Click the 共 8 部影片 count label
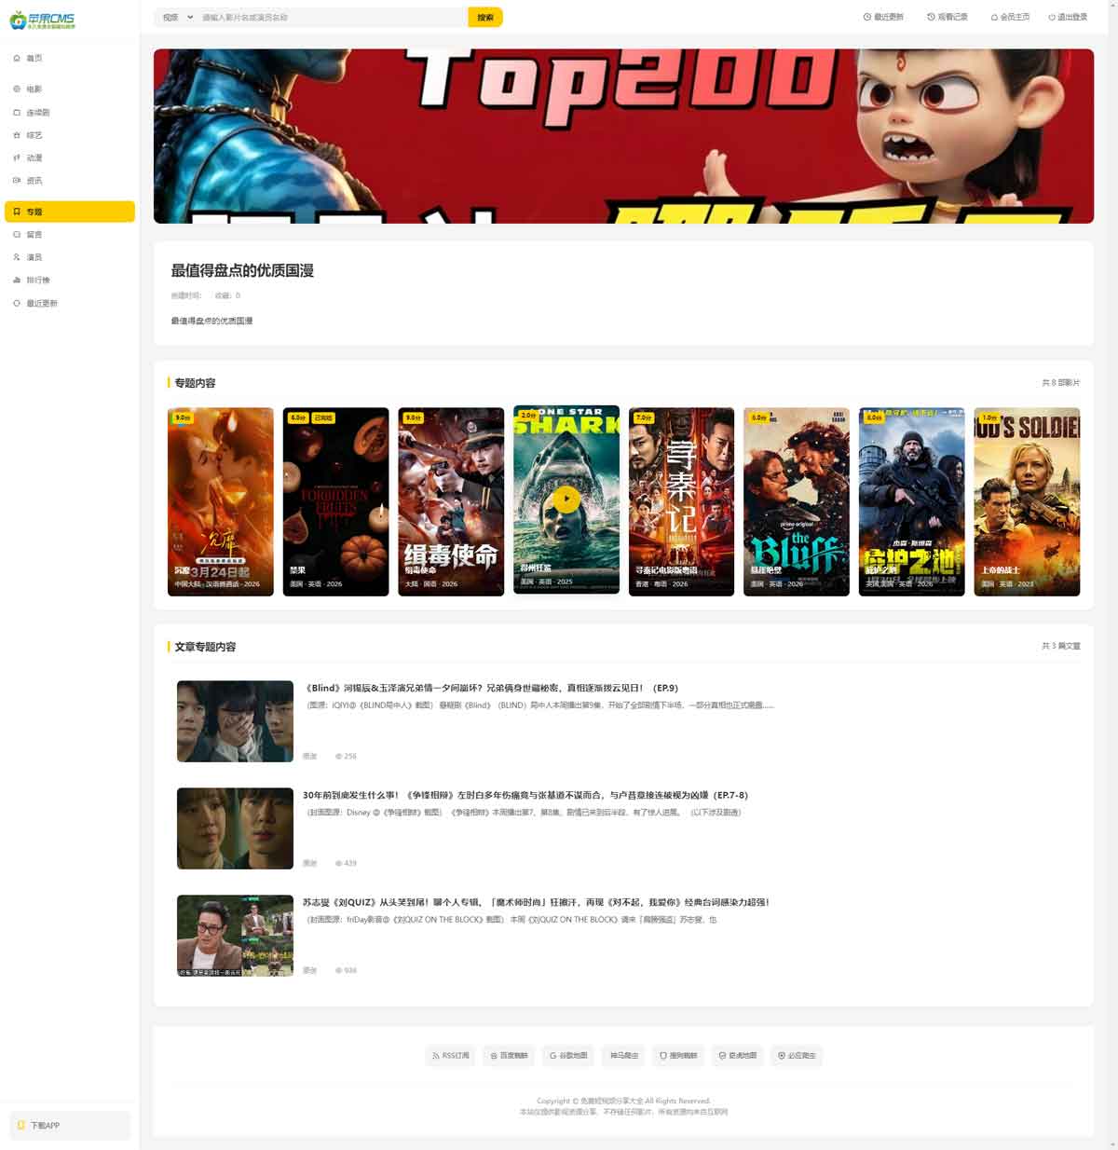 tap(1061, 383)
